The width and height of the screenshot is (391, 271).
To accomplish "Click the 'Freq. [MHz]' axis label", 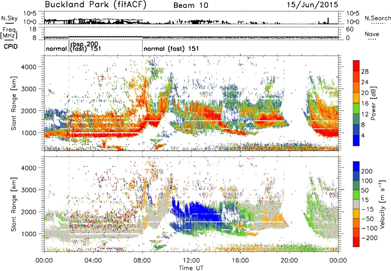I will pos(9,33).
